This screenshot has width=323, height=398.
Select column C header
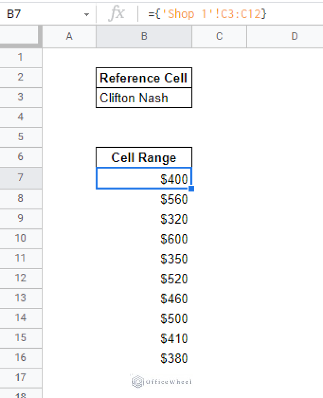click(219, 37)
